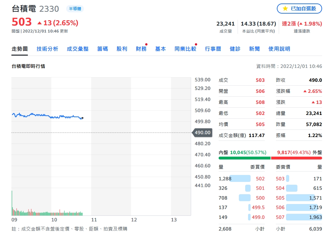This screenshot has width=330, height=240.
Task: Click the ask price 504
Action: click(280, 188)
